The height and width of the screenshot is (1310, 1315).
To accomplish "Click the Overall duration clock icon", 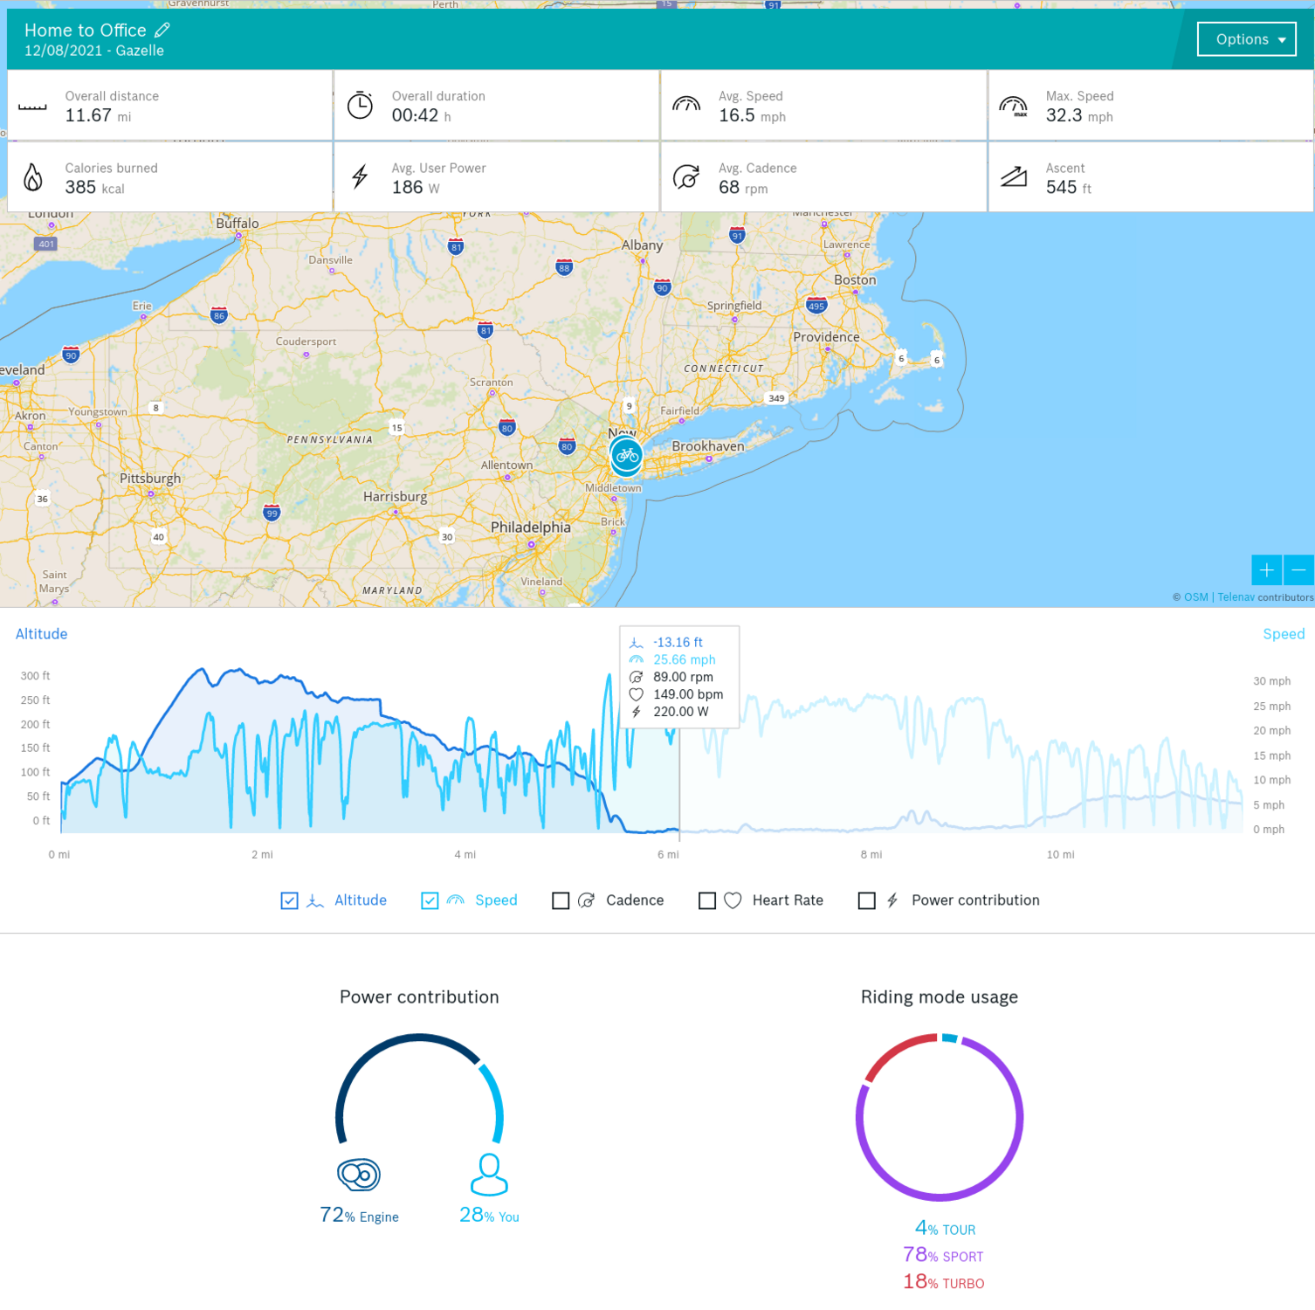I will (360, 106).
